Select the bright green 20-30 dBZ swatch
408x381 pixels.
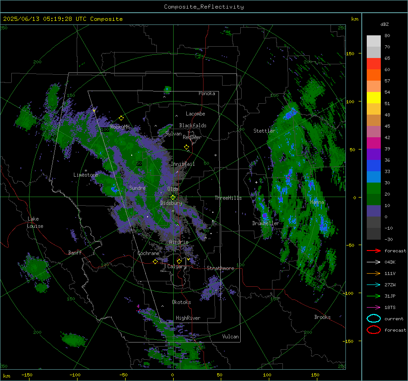pyautogui.click(x=374, y=188)
